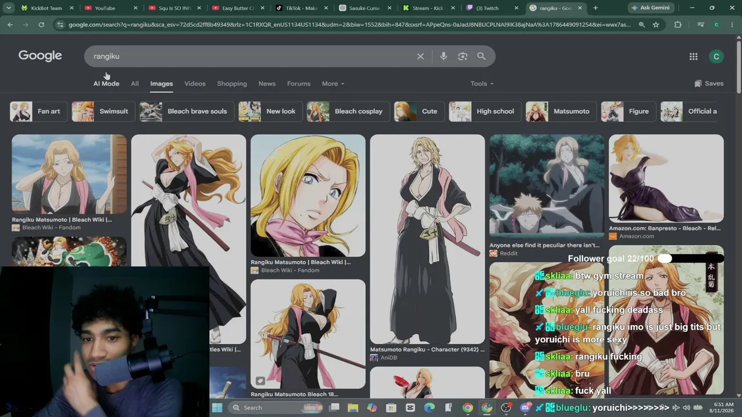Open the Google account avatar menu
Image resolution: width=742 pixels, height=417 pixels.
tap(716, 56)
